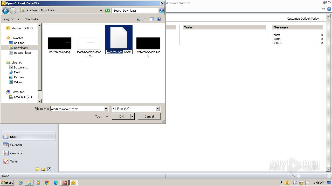
Task: Select oledata.mso.mmpz file icon
Action: point(119,38)
